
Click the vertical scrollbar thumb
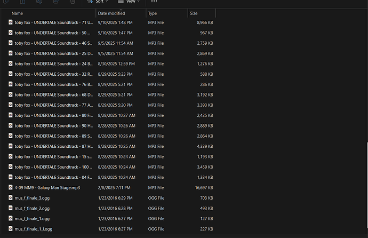(367, 185)
